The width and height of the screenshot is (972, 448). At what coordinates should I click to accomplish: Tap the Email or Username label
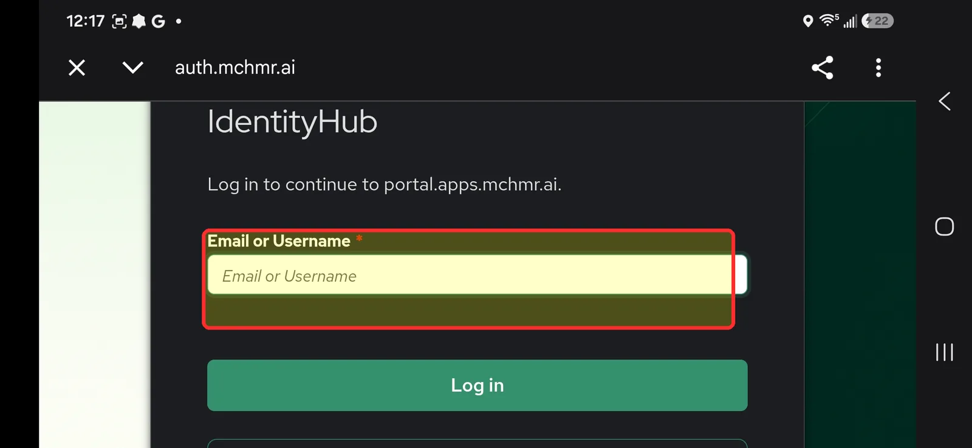click(279, 241)
